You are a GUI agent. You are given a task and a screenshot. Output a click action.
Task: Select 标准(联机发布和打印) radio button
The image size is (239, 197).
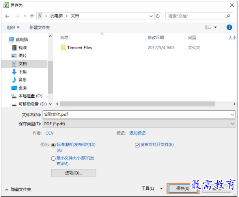coord(53,145)
